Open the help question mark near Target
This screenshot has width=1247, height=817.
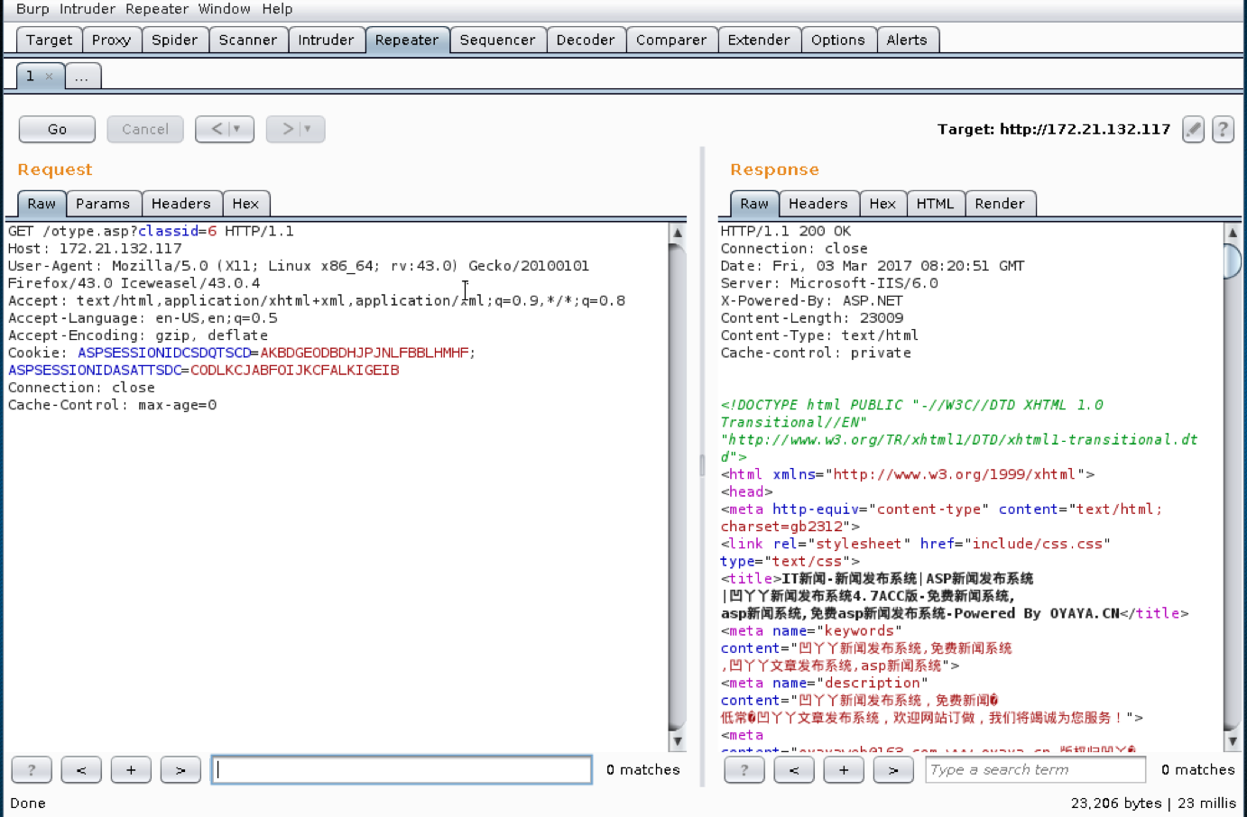[x=1223, y=130]
